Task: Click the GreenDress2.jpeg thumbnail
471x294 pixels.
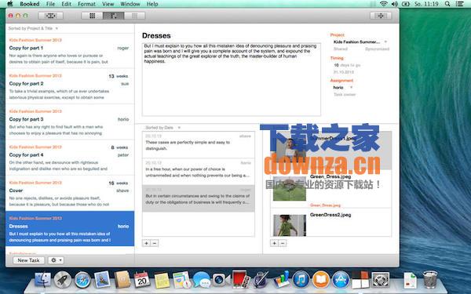Action: click(290, 225)
